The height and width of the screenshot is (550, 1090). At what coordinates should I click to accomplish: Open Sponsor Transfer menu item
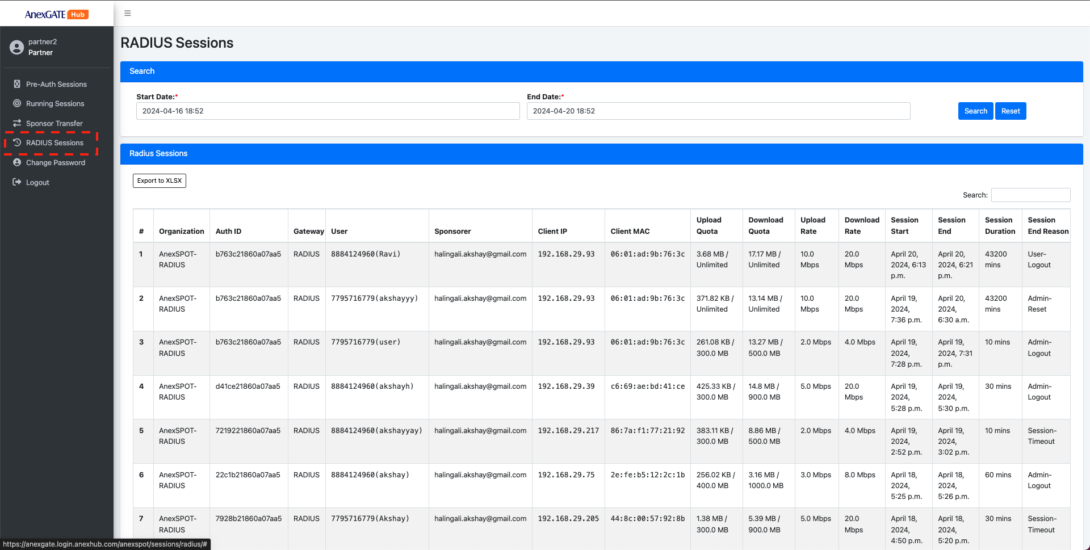pos(54,123)
